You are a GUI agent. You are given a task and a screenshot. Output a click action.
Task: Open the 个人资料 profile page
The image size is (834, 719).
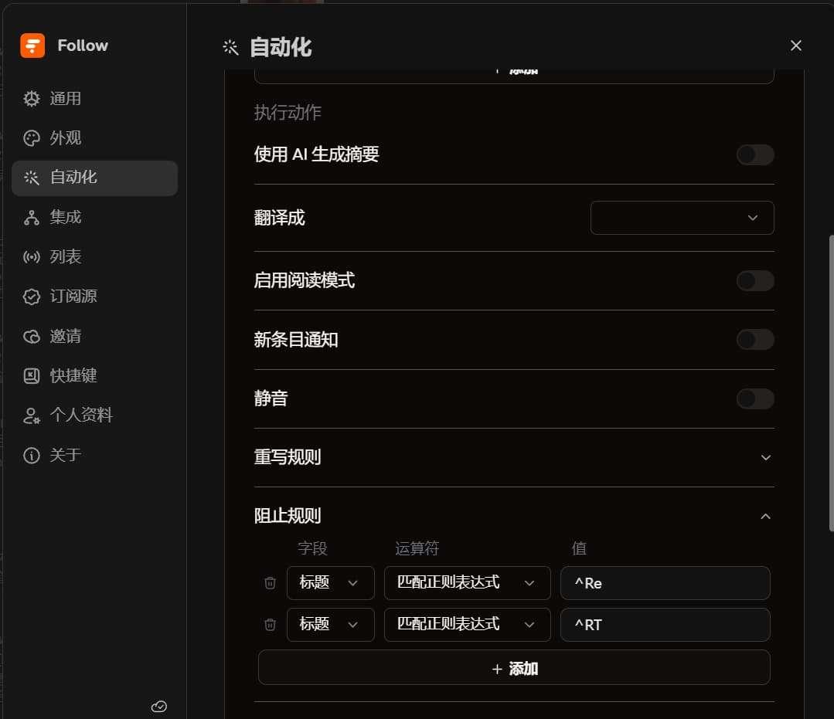point(81,415)
